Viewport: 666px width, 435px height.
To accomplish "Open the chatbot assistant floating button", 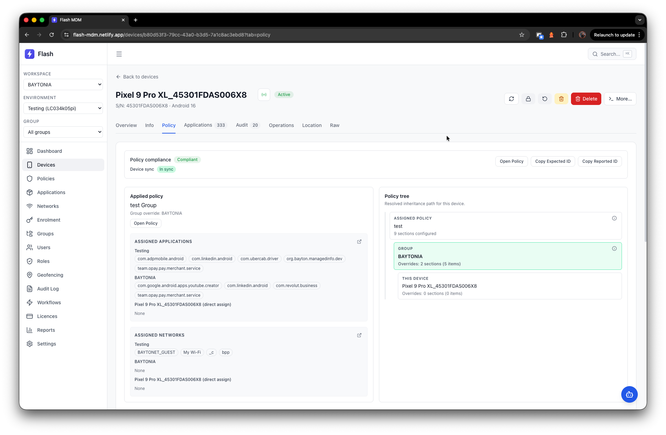I will tap(629, 394).
